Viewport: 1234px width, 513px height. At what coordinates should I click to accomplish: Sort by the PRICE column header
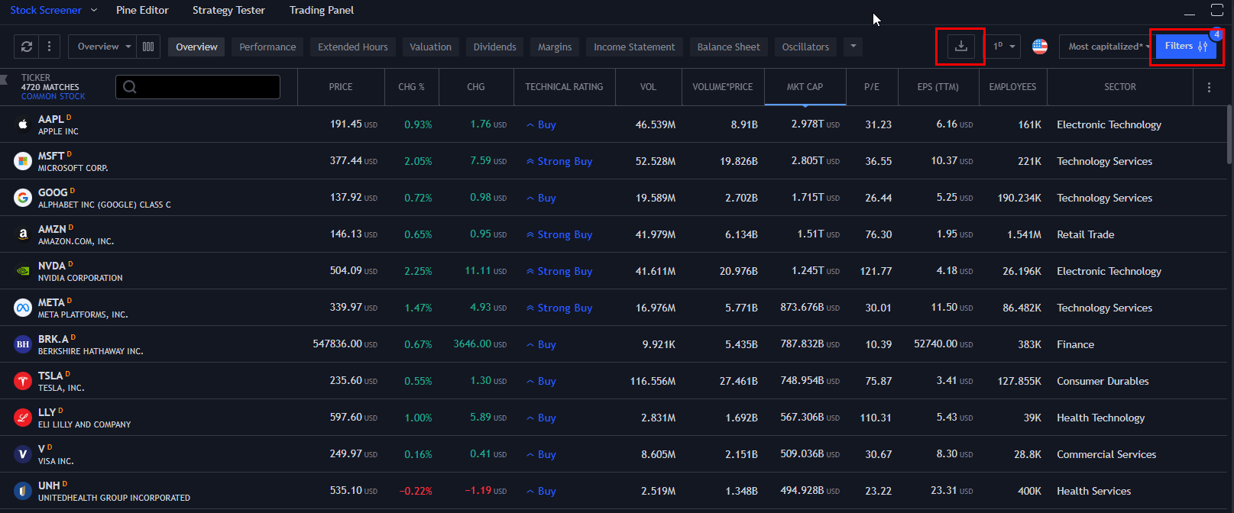tap(341, 87)
